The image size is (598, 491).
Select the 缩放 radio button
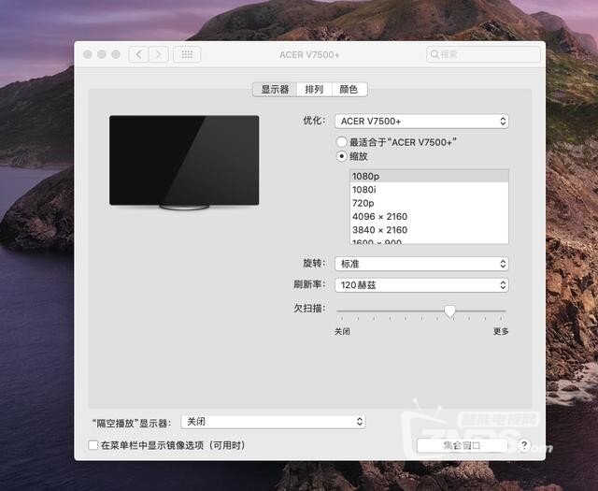coord(342,156)
